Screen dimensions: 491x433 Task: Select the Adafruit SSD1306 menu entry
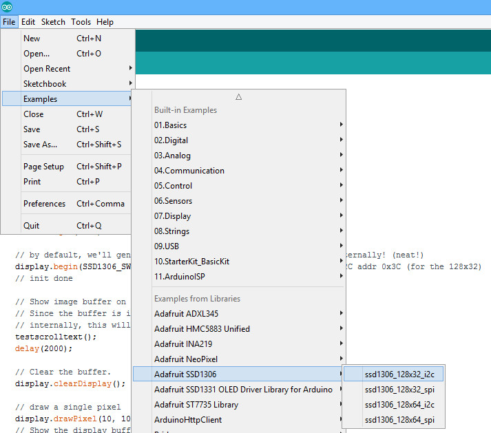238,374
